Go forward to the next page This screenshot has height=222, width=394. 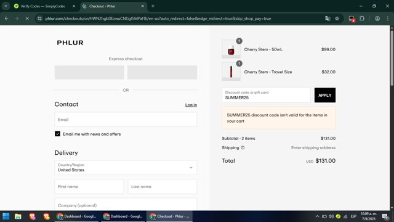[17, 18]
